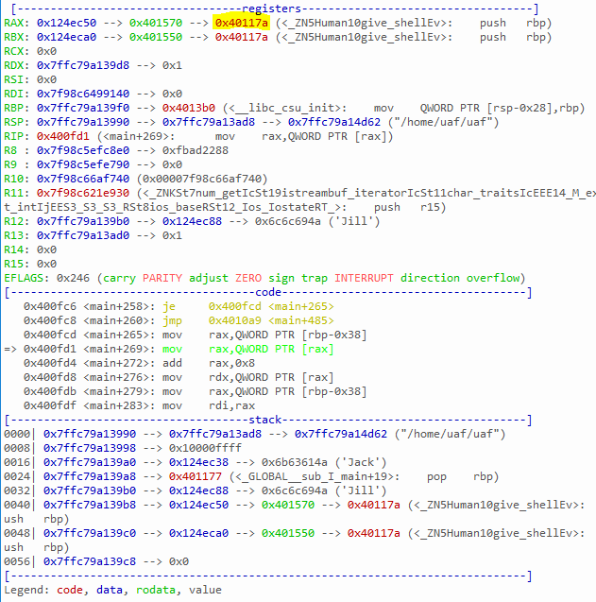
Task: Click RIP value 0x400fd1
Action: [x=63, y=137]
